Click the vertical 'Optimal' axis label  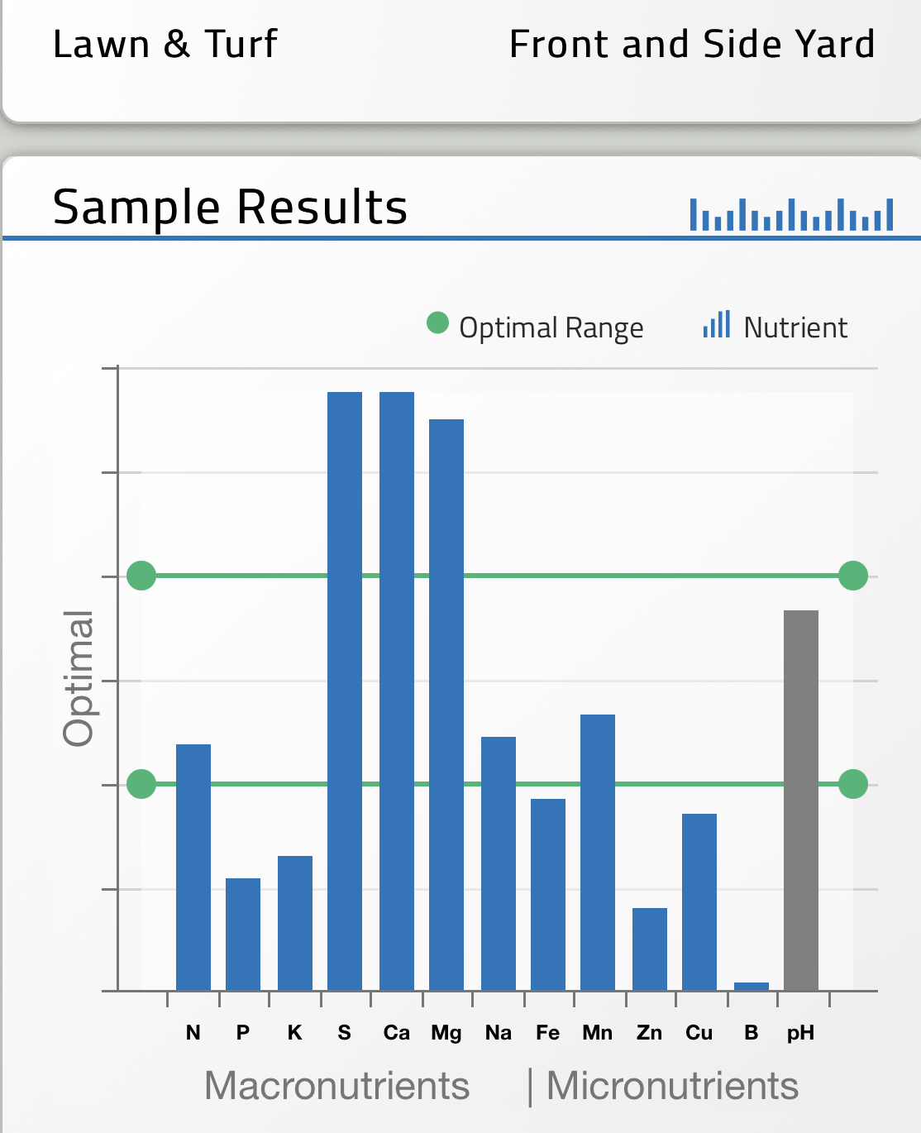click(79, 678)
